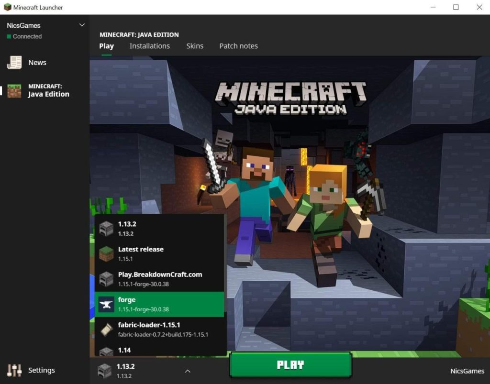Open the Patch notes tab
The height and width of the screenshot is (384, 490).
pos(238,46)
